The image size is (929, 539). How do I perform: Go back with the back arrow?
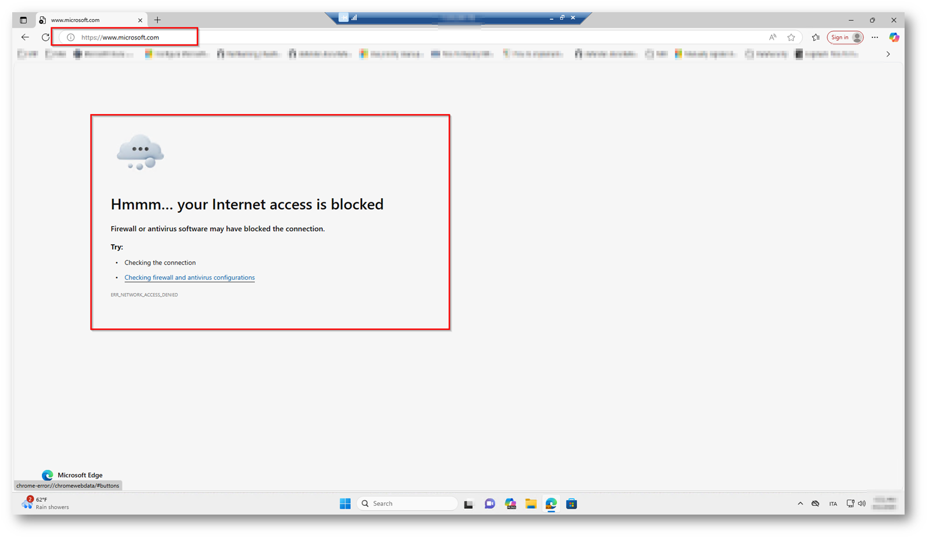point(25,37)
